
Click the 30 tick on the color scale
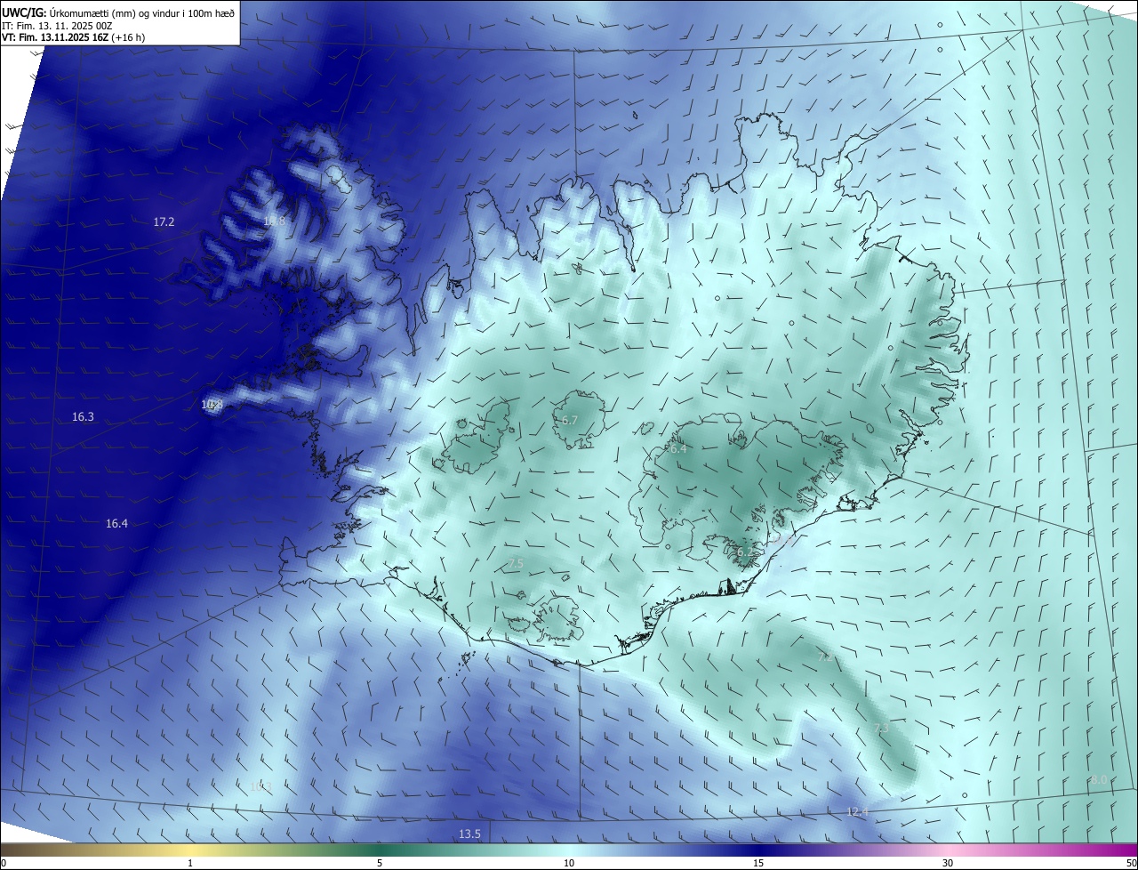[948, 863]
